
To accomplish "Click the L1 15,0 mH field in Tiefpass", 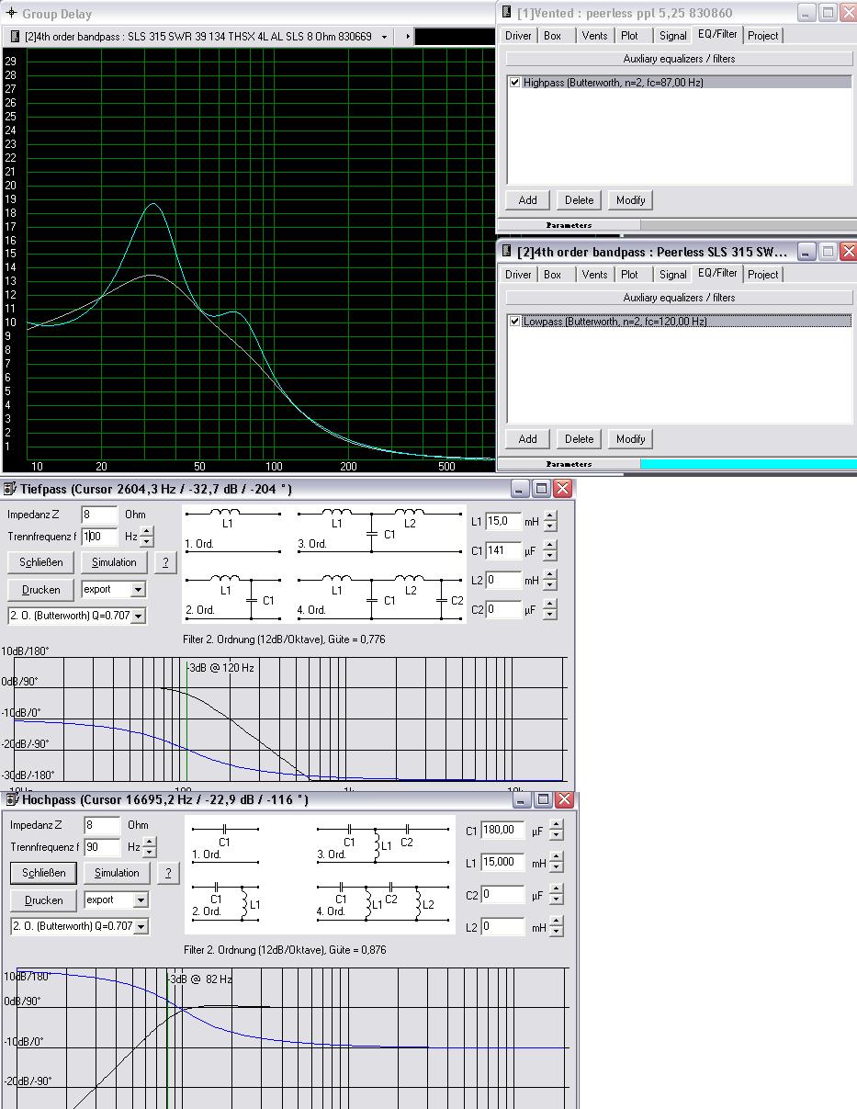I will point(503,521).
